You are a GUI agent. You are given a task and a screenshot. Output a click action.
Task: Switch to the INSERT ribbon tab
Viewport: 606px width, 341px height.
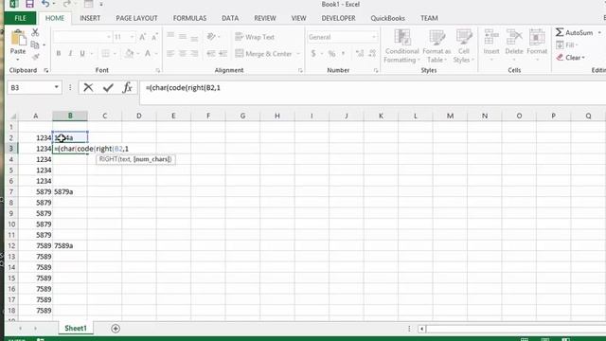point(90,18)
